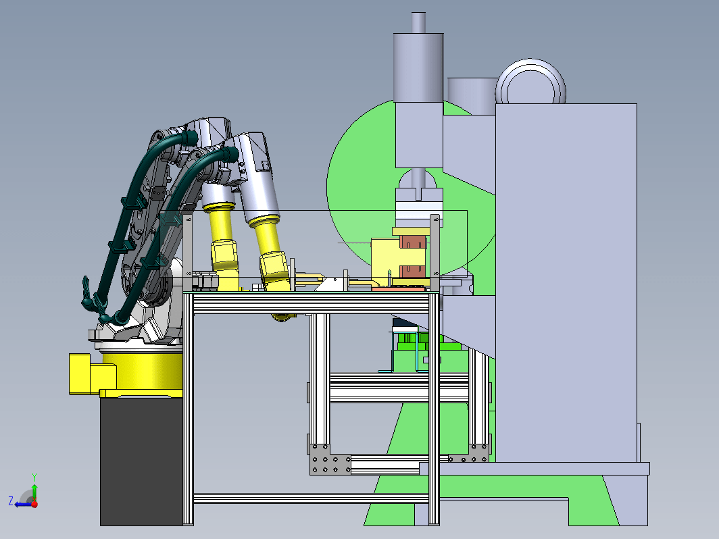Viewport: 719px width, 539px height.
Task: Select the large gray press cabinet body
Action: click(x=566, y=282)
